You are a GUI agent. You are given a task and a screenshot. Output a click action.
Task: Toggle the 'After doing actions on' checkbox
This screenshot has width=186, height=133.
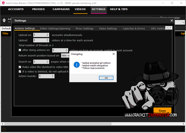click(x=20, y=50)
